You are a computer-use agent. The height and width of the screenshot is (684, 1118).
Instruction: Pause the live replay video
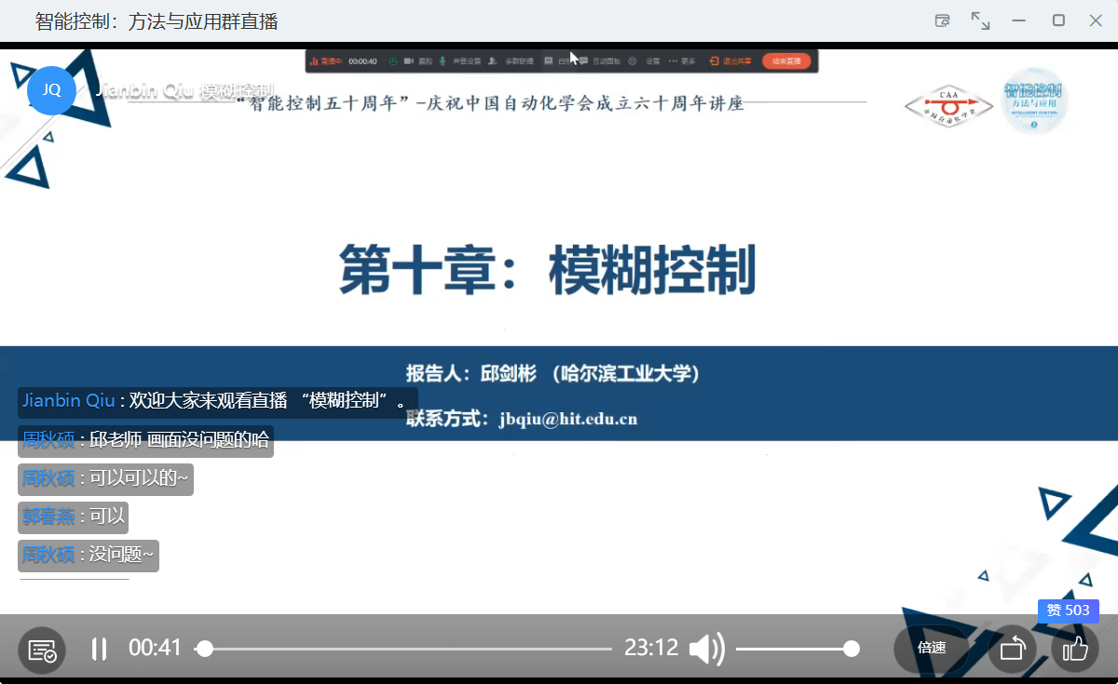[x=99, y=649]
